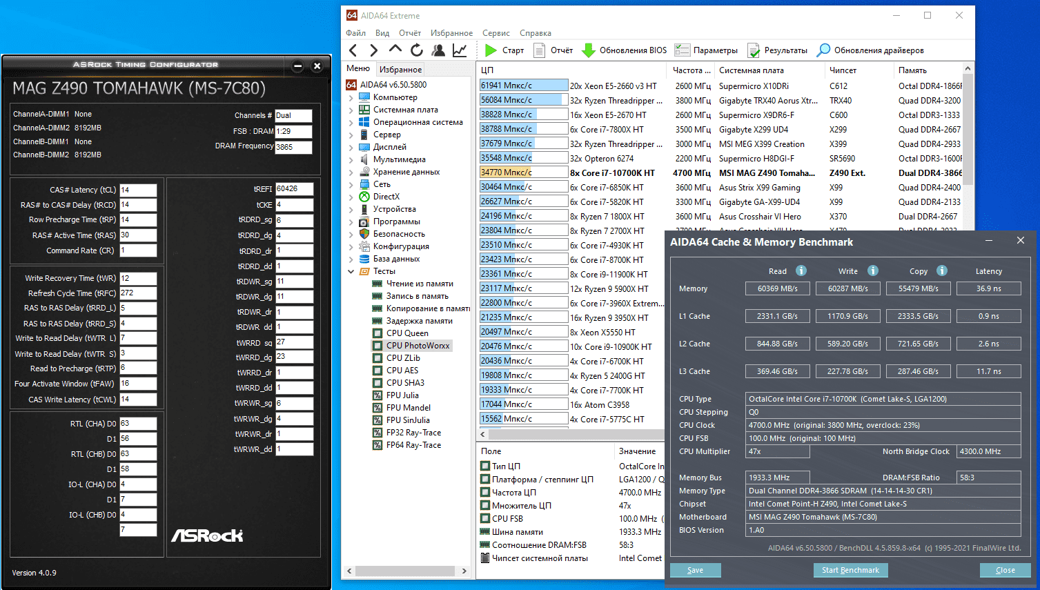Click the vertical scrollbar of the results list
The width and height of the screenshot is (1040, 590).
(968, 131)
